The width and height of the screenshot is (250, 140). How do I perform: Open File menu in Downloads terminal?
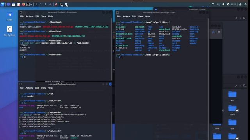coord(22,16)
